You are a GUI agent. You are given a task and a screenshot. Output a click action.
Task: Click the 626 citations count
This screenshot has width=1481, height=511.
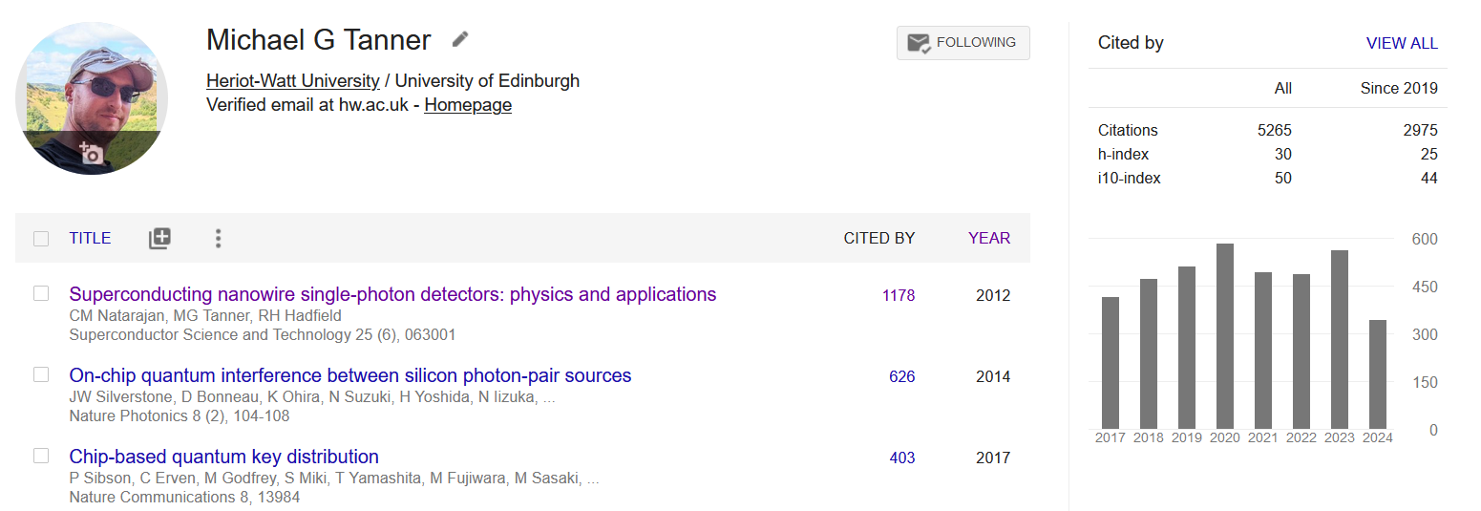point(901,376)
